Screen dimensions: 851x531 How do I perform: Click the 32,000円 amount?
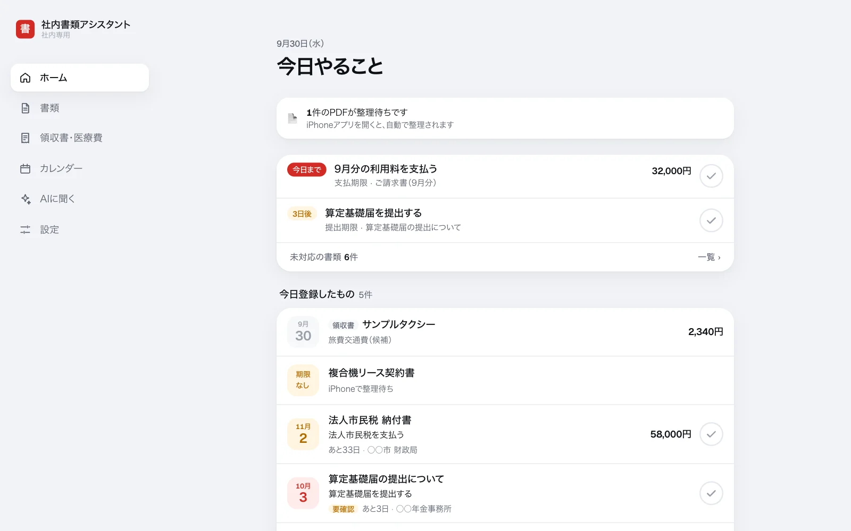click(671, 171)
